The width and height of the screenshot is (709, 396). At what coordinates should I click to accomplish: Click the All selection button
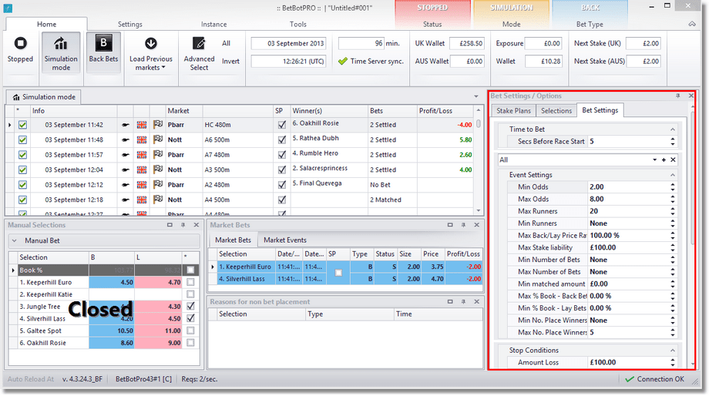(x=226, y=43)
